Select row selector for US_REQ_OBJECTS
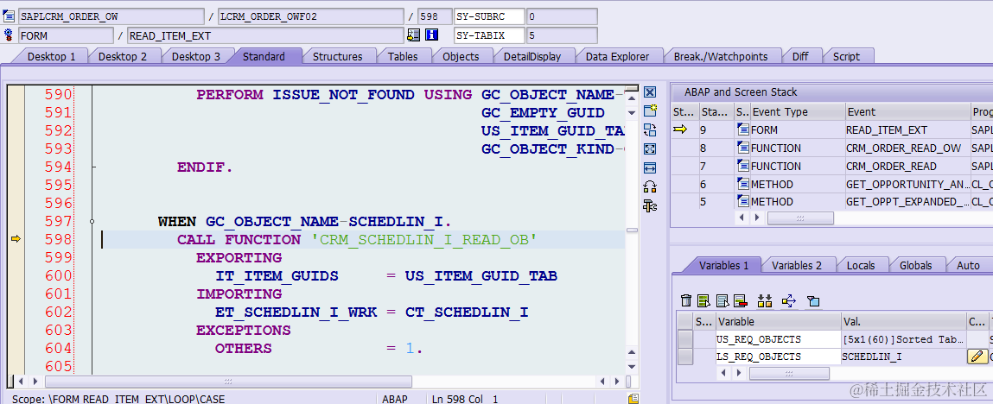The image size is (993, 404). [684, 339]
